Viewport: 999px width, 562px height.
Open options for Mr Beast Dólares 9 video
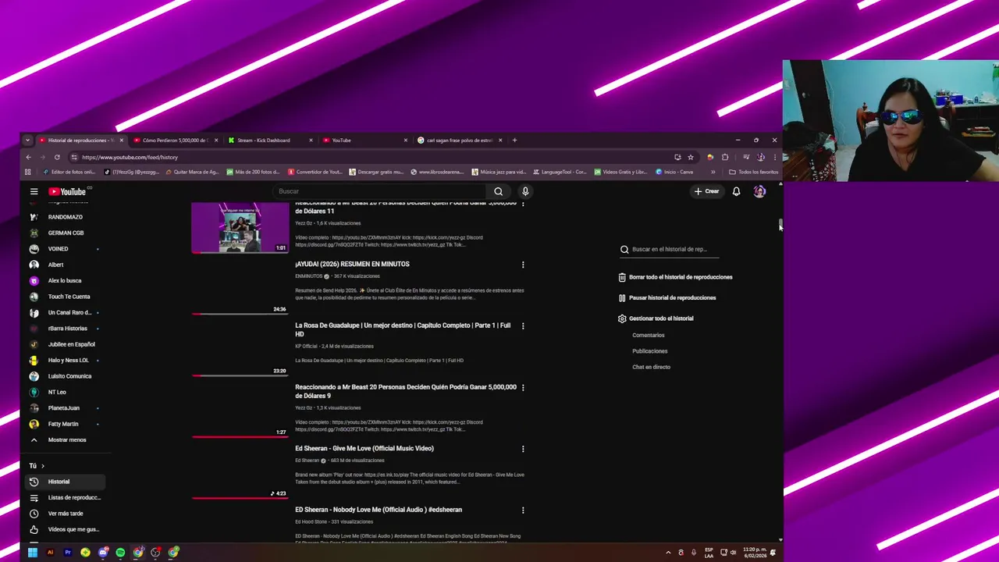coord(523,387)
